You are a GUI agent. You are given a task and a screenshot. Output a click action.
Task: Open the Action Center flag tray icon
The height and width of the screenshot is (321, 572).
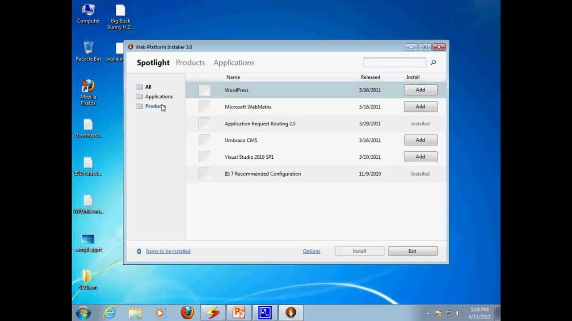pos(438,313)
